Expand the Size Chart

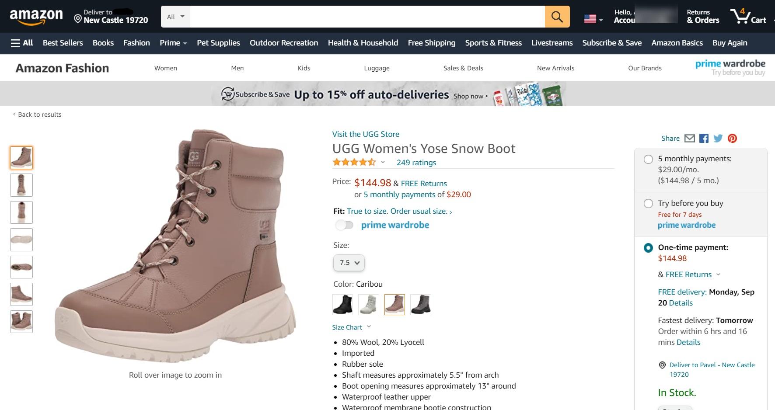click(351, 327)
